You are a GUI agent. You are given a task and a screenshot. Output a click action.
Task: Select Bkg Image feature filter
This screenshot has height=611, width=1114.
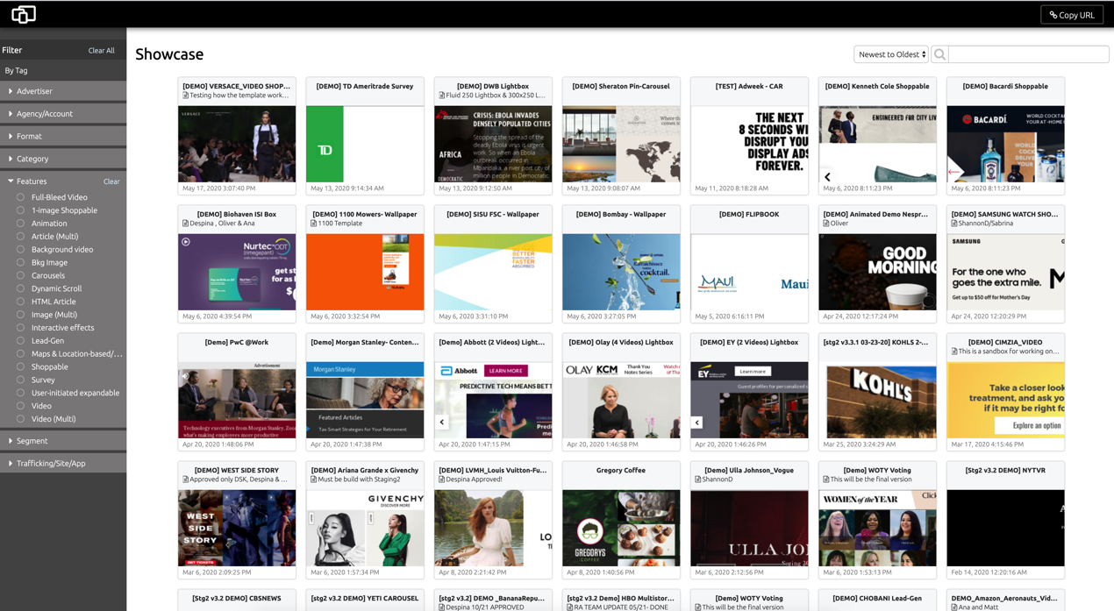20,262
